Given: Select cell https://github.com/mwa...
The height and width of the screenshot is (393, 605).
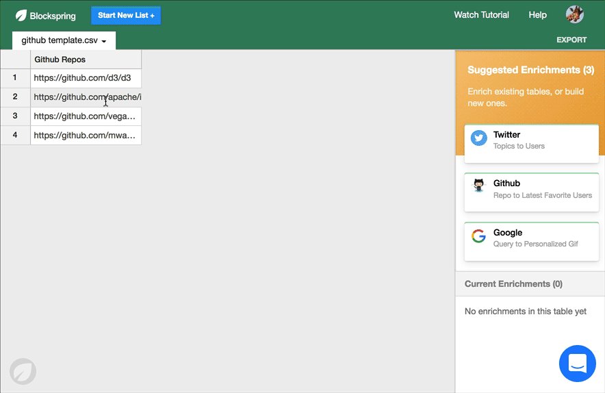Looking at the screenshot, I should click(86, 135).
